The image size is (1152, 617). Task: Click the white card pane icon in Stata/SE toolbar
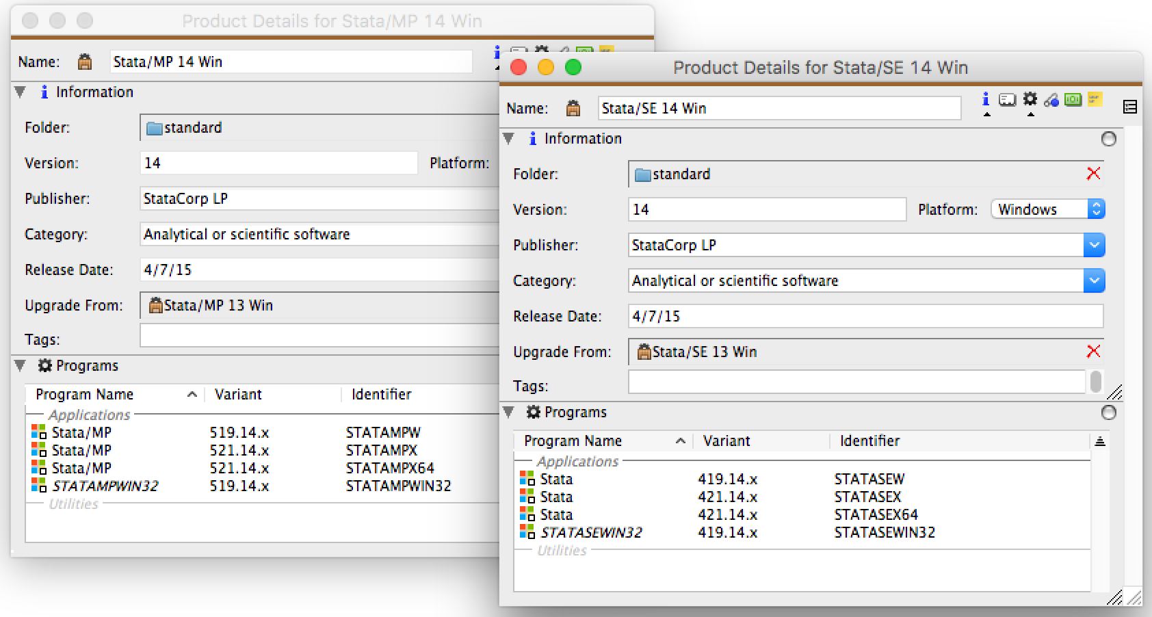[x=1007, y=100]
